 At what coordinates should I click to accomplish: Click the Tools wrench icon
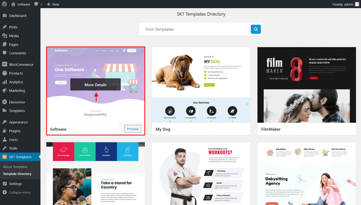(5, 148)
